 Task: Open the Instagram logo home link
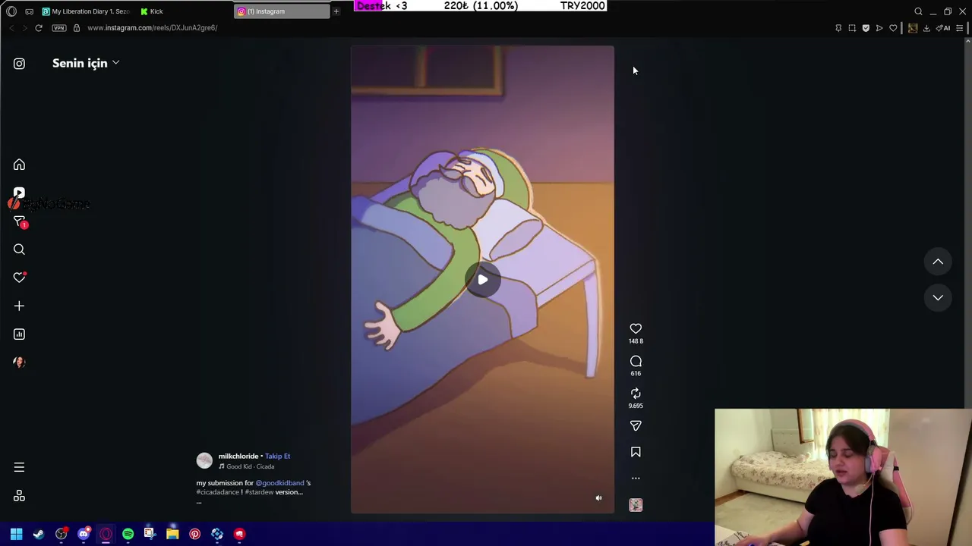pos(19,64)
